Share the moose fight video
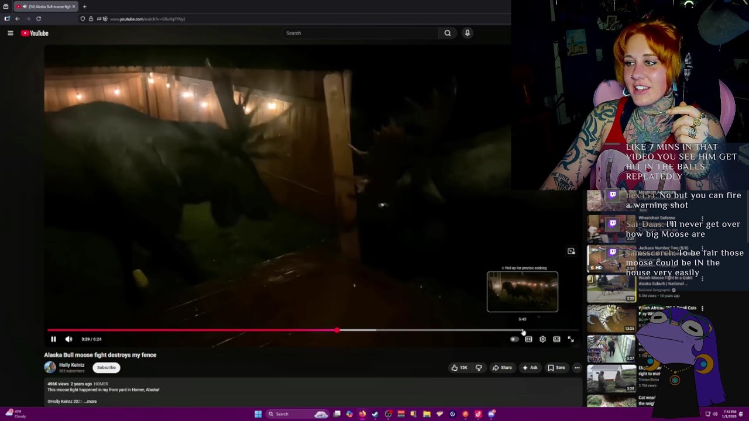749x421 pixels. 502,368
